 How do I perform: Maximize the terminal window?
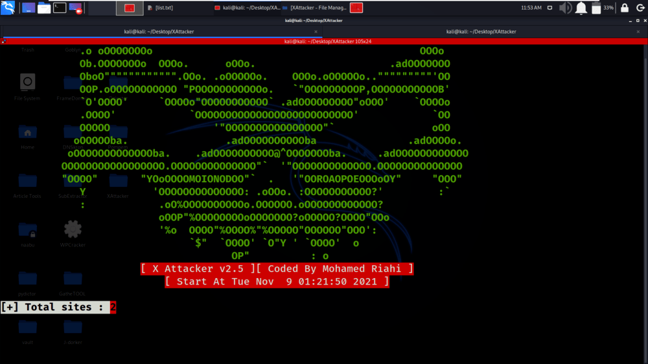(x=638, y=21)
